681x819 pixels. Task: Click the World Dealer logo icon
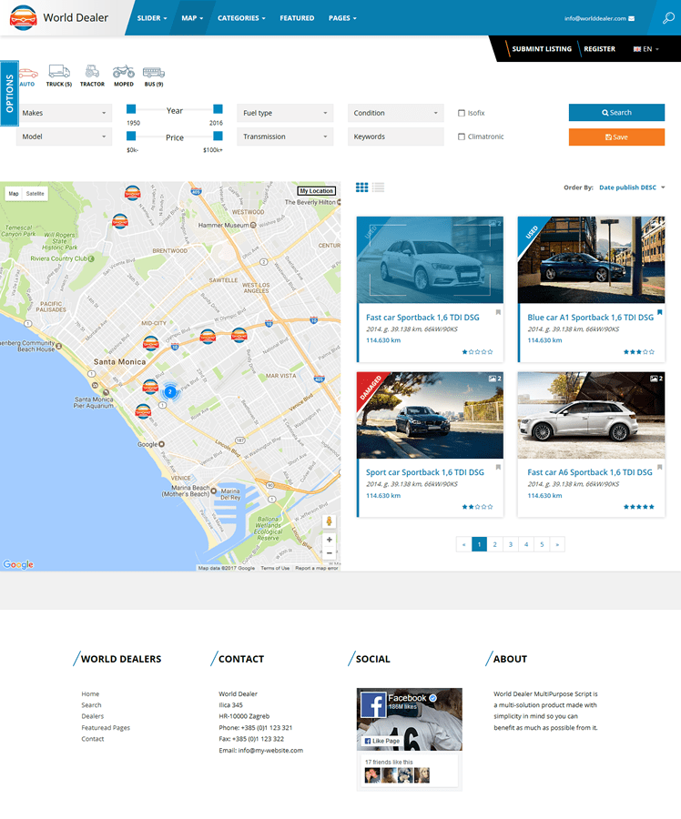click(23, 18)
